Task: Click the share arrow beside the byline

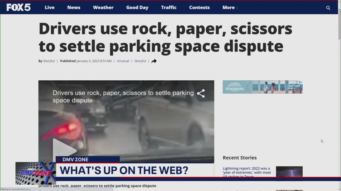Action: pyautogui.click(x=154, y=61)
